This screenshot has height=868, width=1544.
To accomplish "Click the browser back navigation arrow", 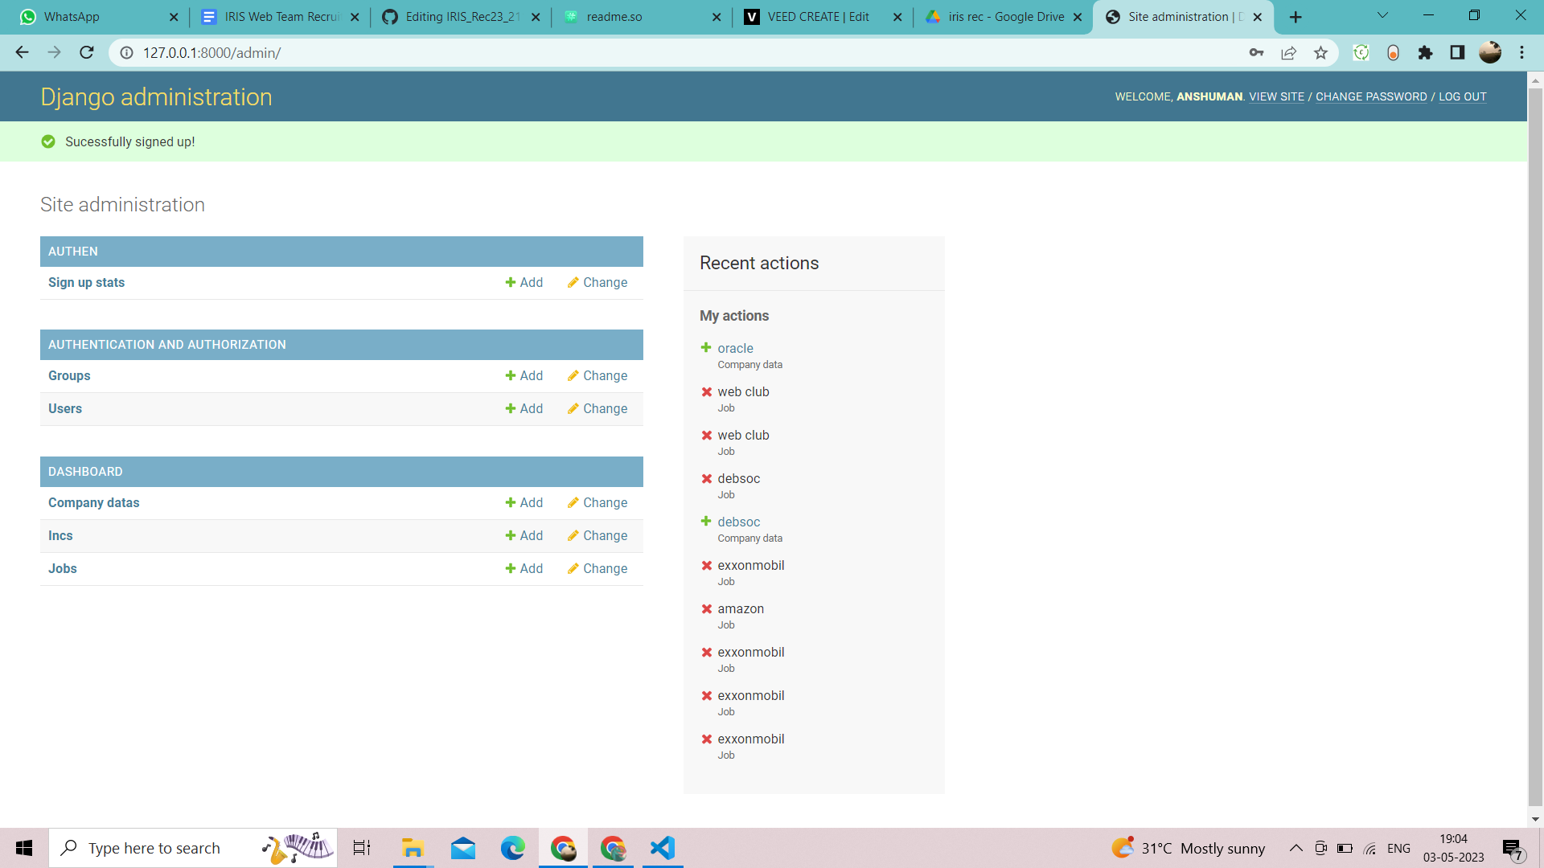I will (x=22, y=52).
